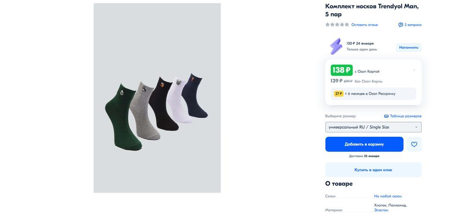
Task: Click the questions speech bubble icon
Action: (x=401, y=25)
